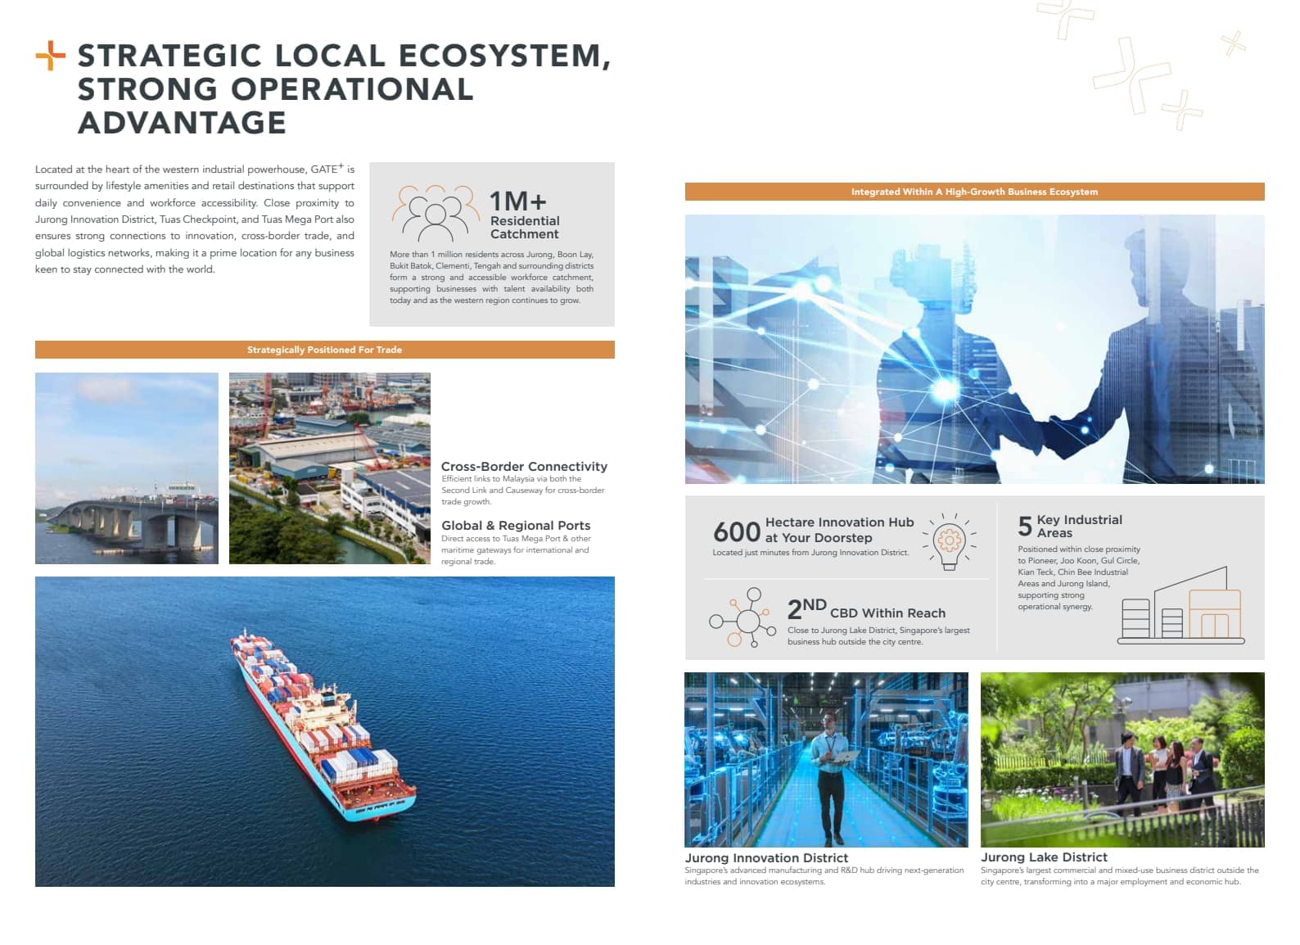Open the container ship at sea photo
1300x945 pixels.
pos(325,731)
